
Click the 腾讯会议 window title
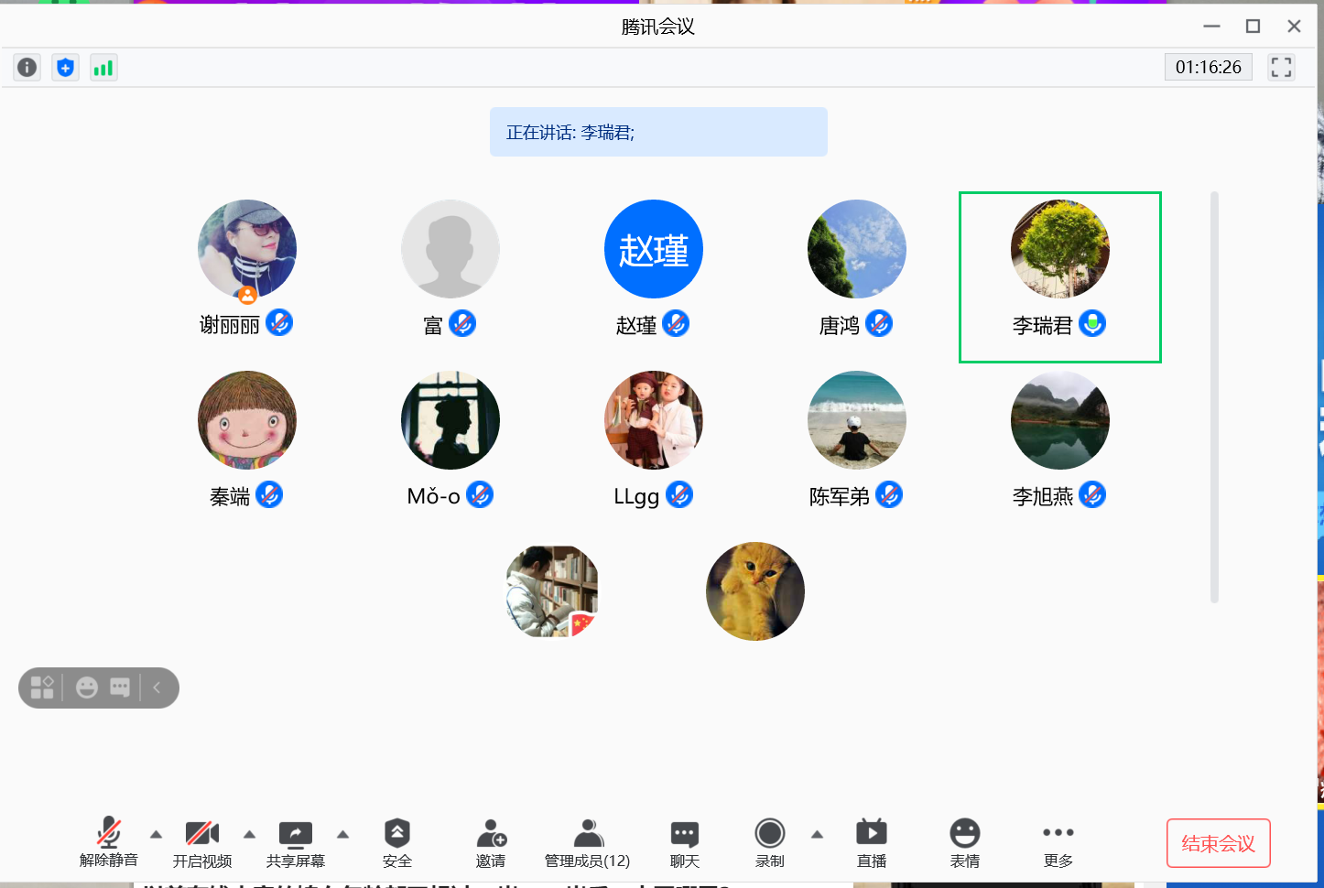click(x=658, y=27)
